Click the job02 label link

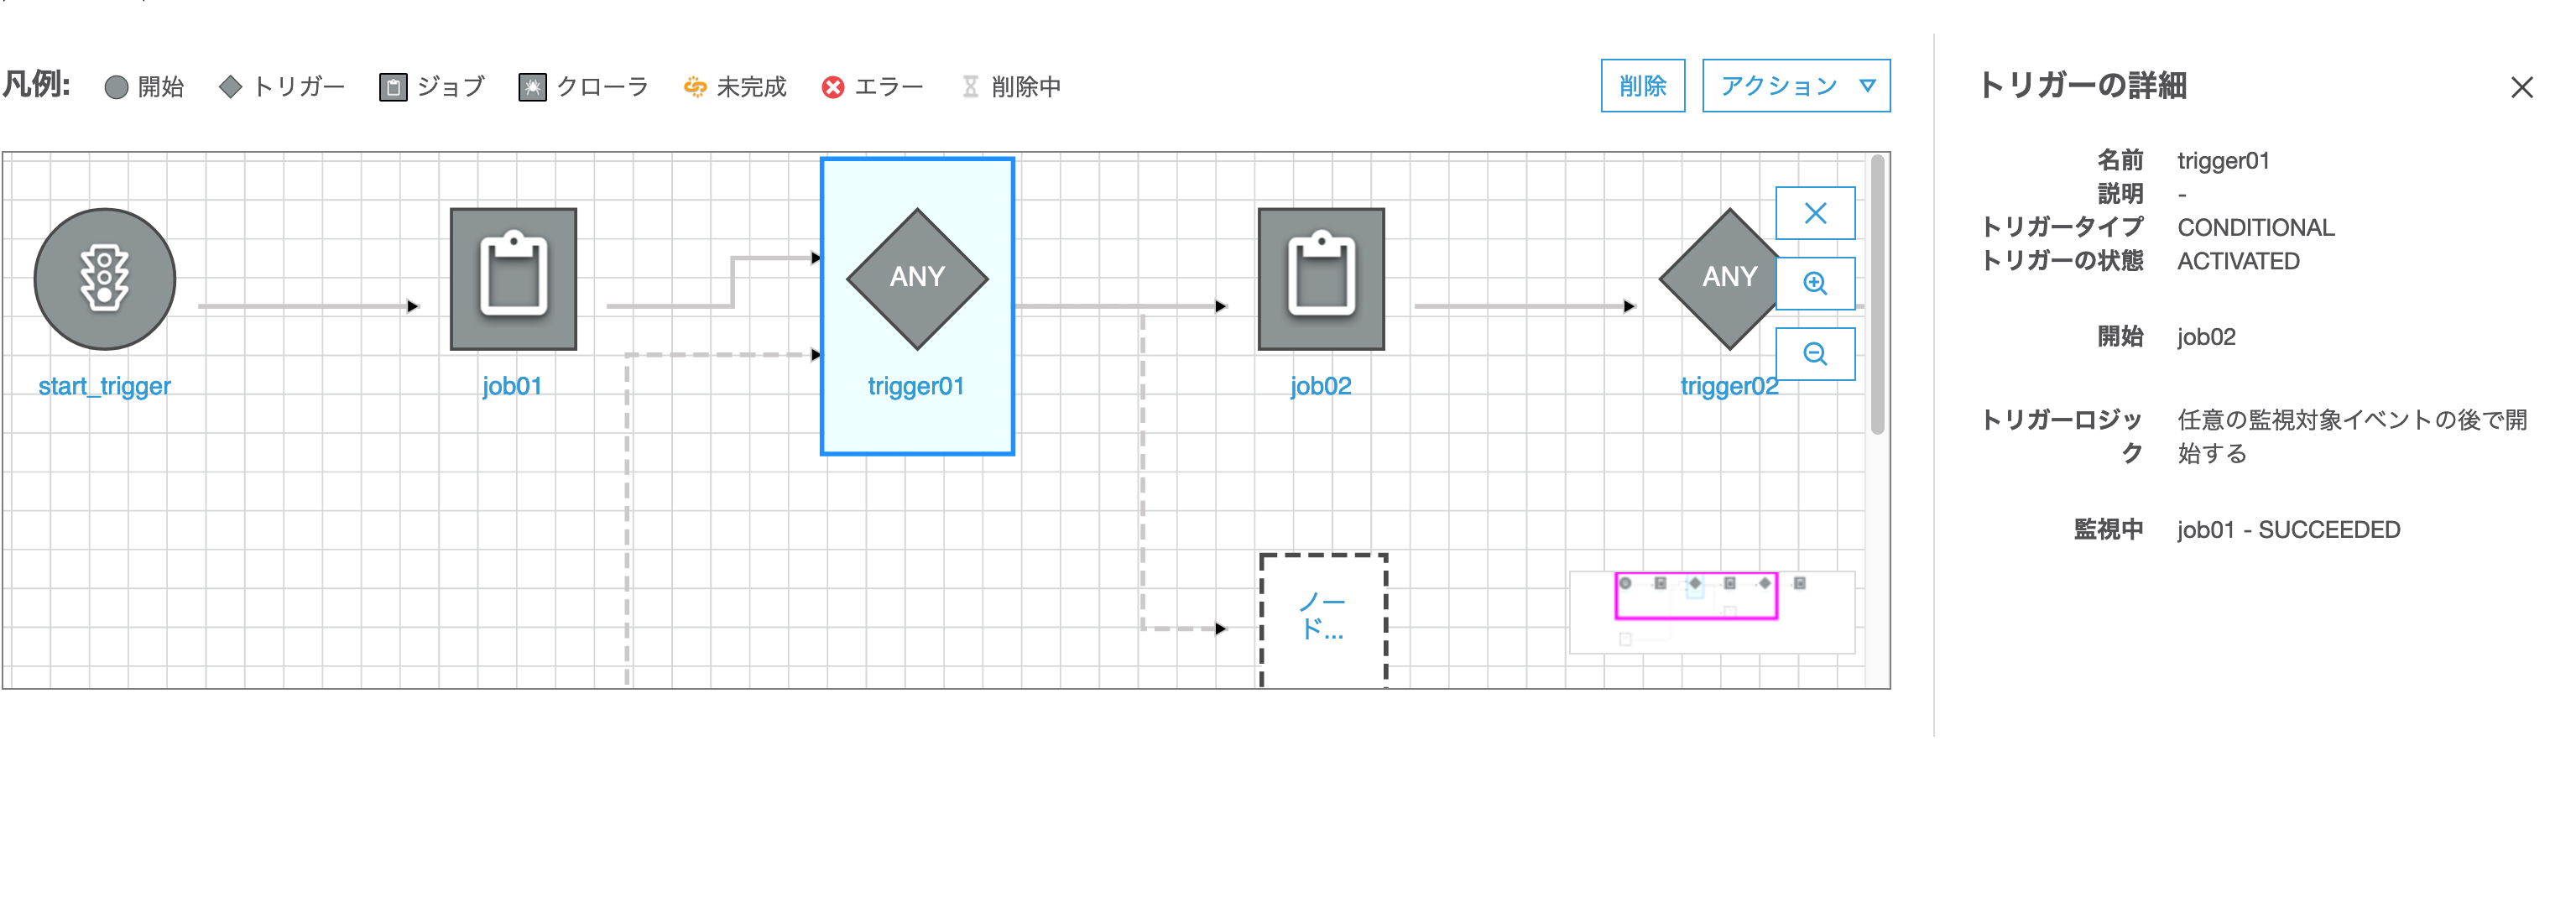[1320, 386]
